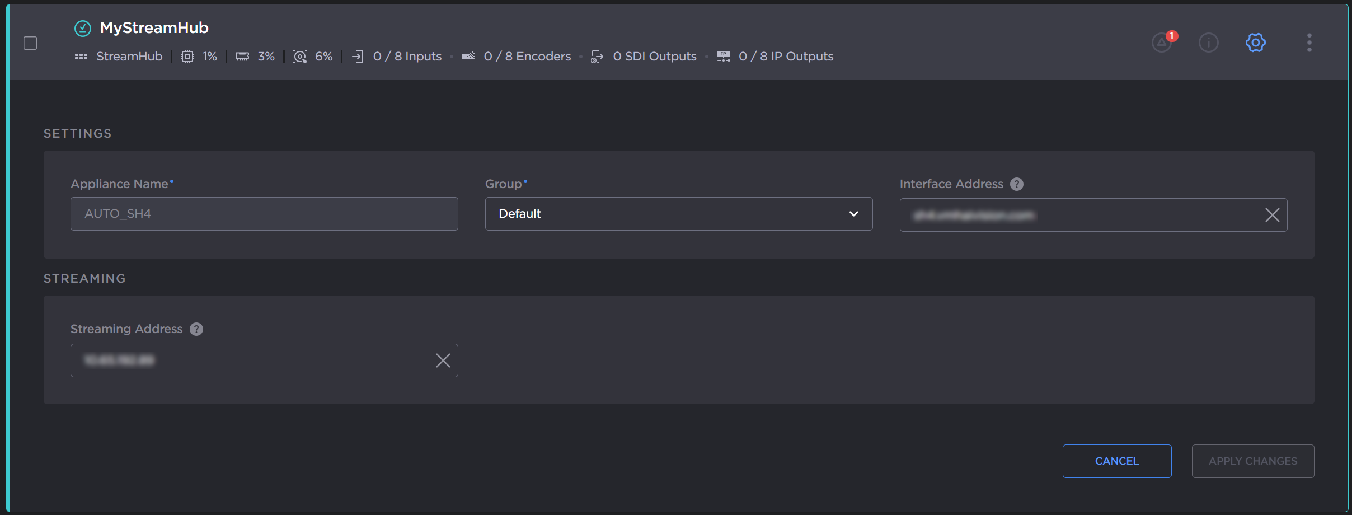
Task: Open the Group dropdown showing Default
Action: [679, 214]
